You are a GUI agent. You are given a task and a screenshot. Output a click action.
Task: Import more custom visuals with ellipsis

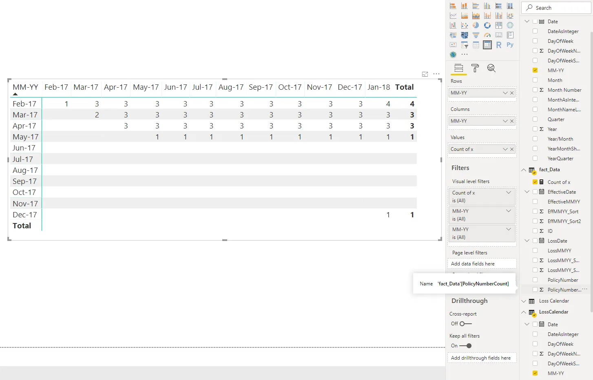click(465, 54)
